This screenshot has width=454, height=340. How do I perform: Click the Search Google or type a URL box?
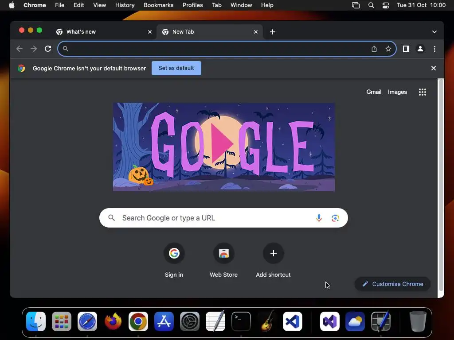point(223,218)
